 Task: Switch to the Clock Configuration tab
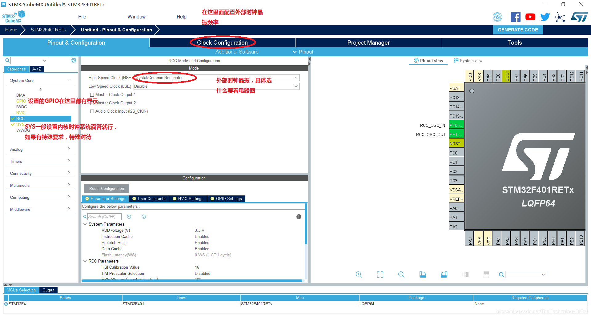(x=222, y=42)
